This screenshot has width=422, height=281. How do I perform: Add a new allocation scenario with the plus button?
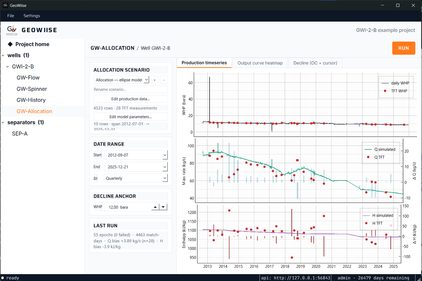[155, 80]
